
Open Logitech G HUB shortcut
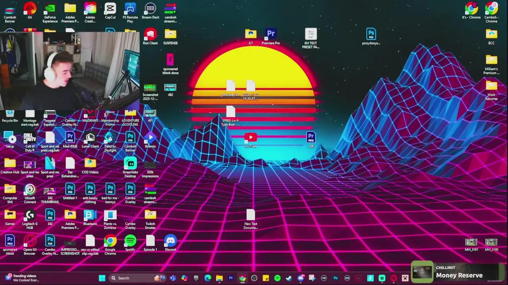click(x=30, y=219)
